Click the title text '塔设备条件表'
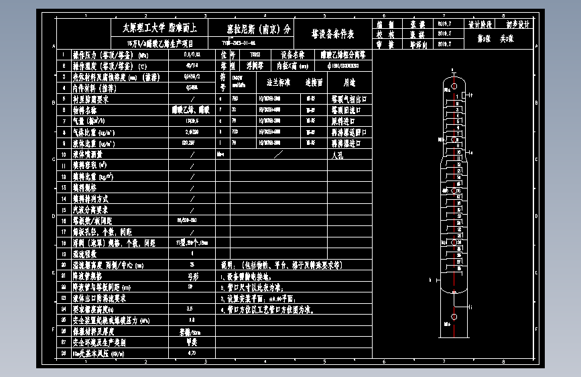 (333, 34)
